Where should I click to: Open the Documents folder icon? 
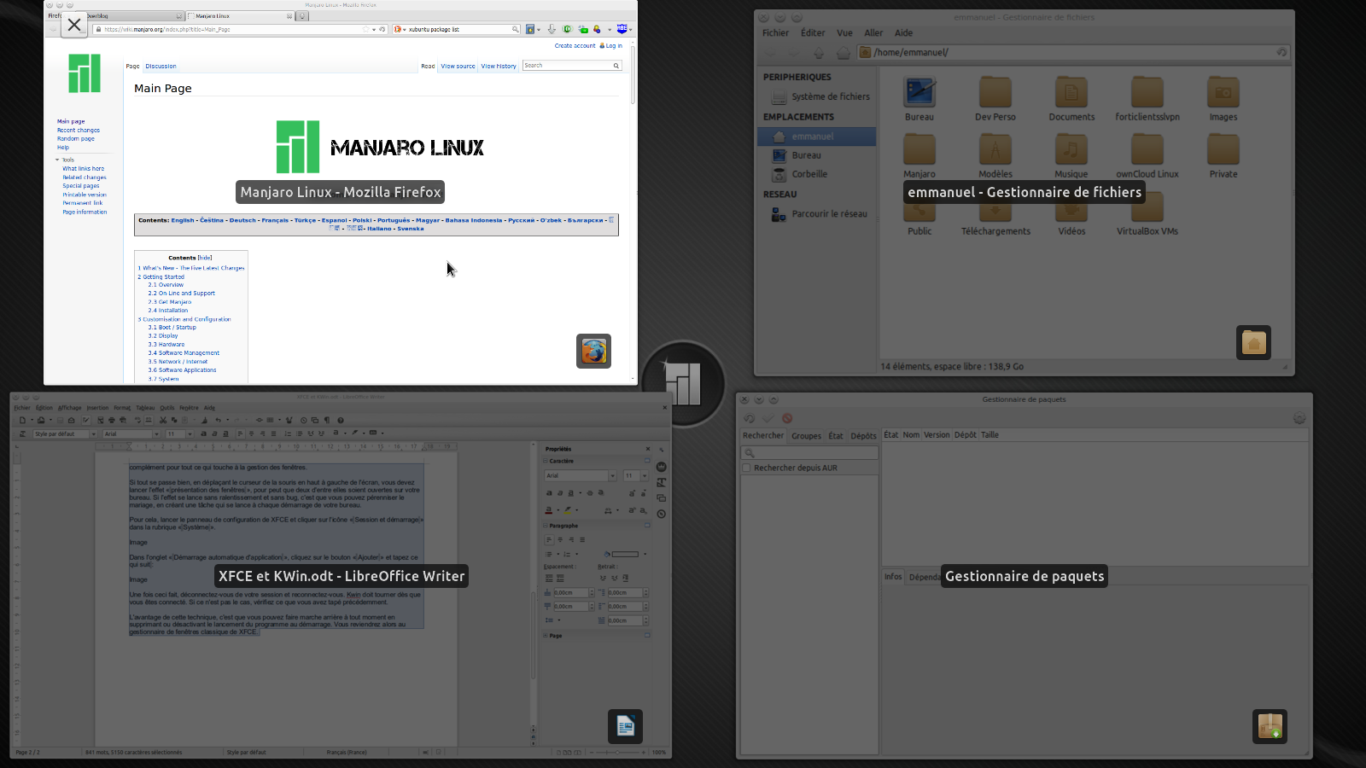tap(1071, 94)
